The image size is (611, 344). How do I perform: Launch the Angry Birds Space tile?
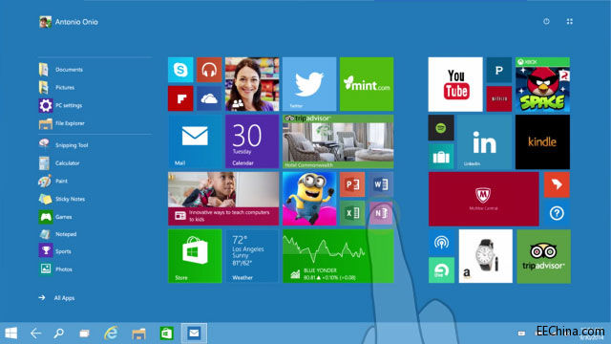tap(543, 84)
